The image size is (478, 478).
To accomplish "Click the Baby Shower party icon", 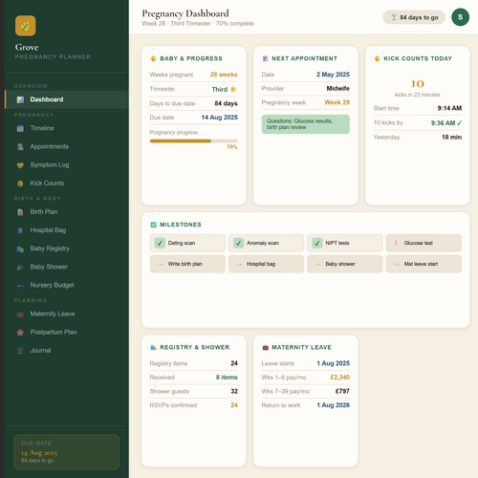I will (20, 267).
